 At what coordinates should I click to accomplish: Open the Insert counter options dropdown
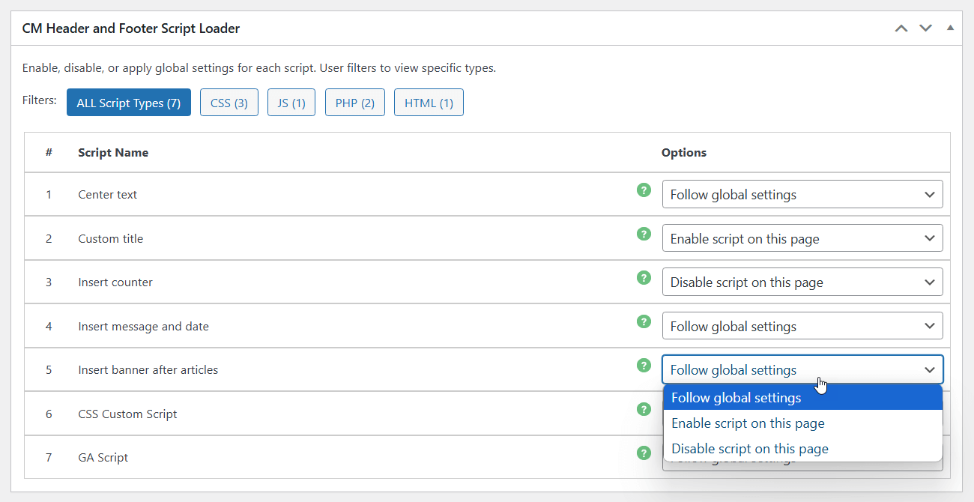802,282
